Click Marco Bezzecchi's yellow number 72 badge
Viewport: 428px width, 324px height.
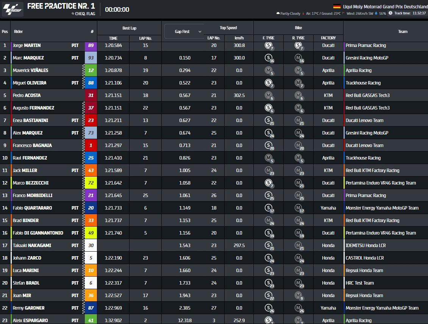pyautogui.click(x=91, y=183)
